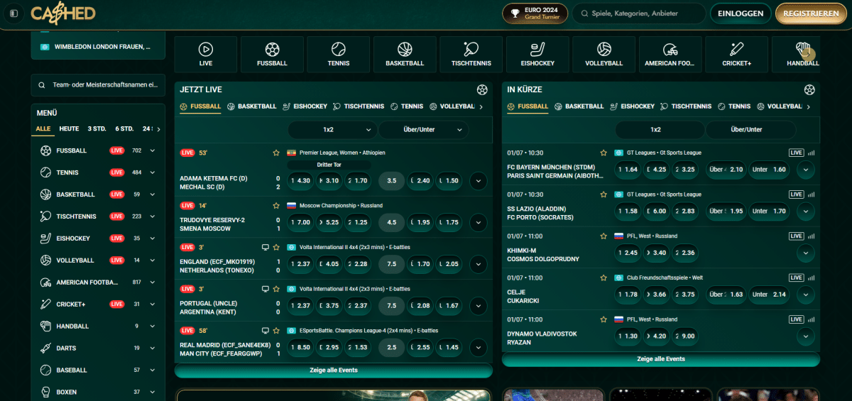Expand more markets for Trudovye Reservy-2 match

click(x=479, y=223)
